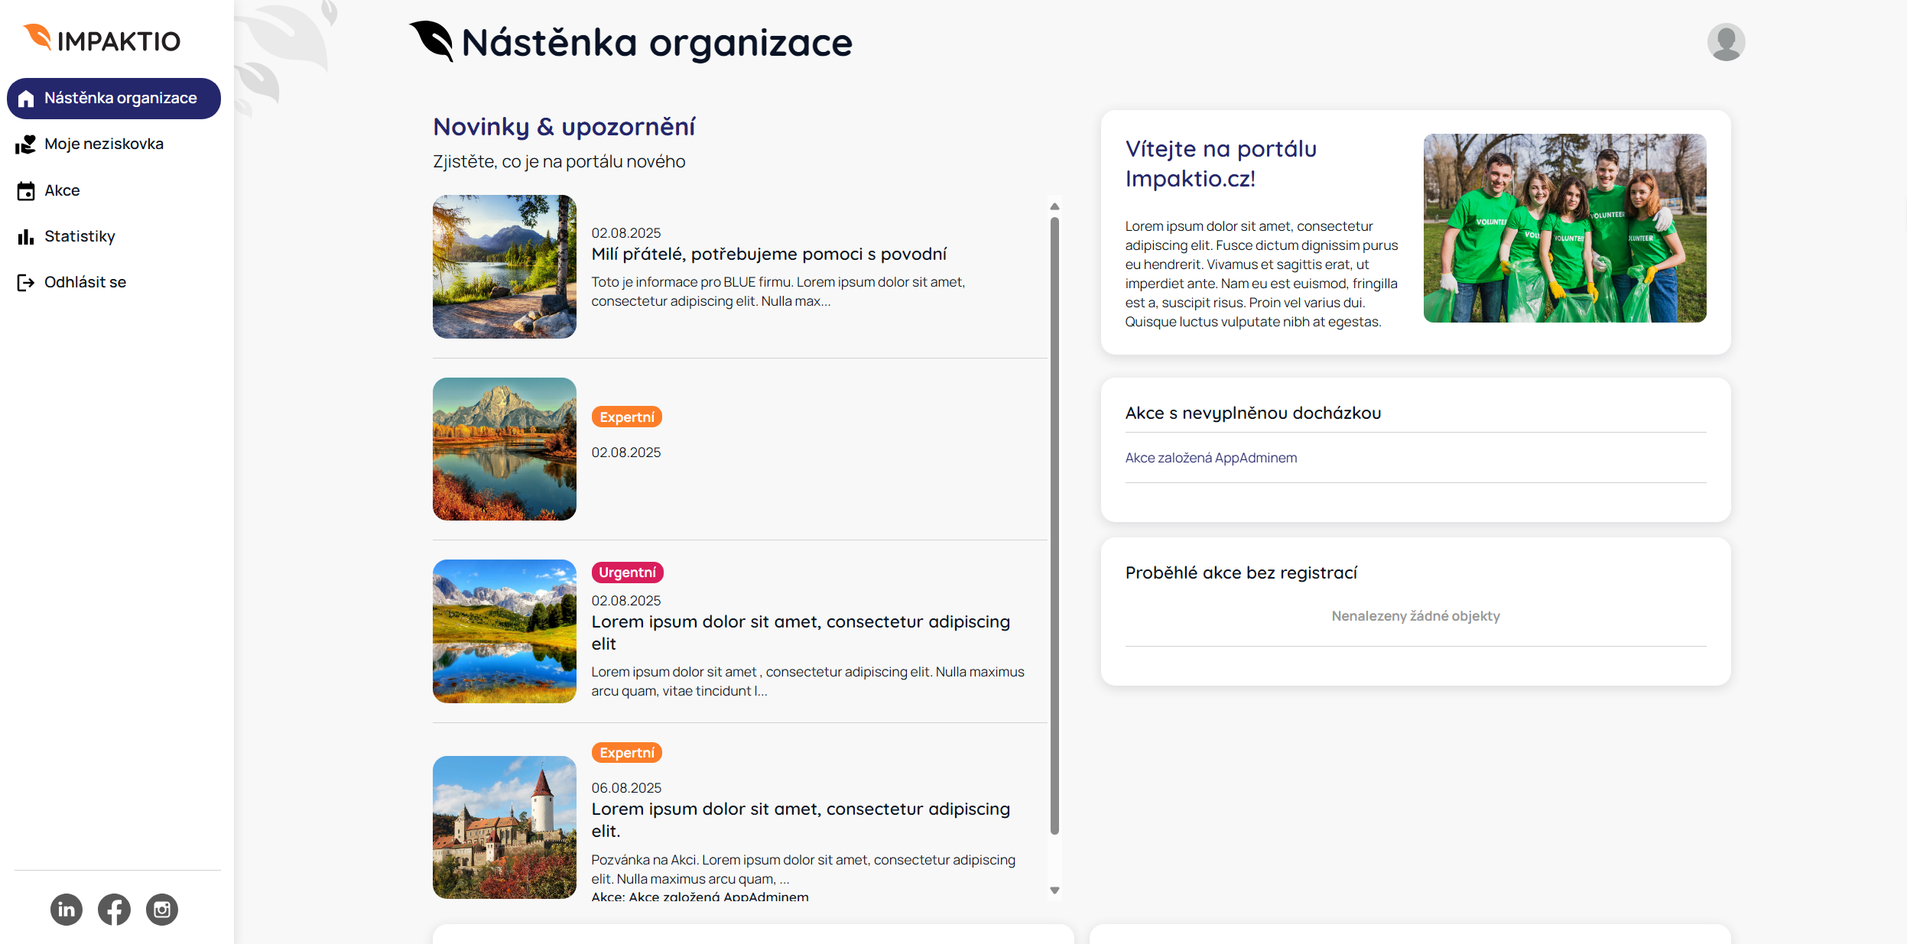Go to Nástěnka organizace menu item

point(114,99)
